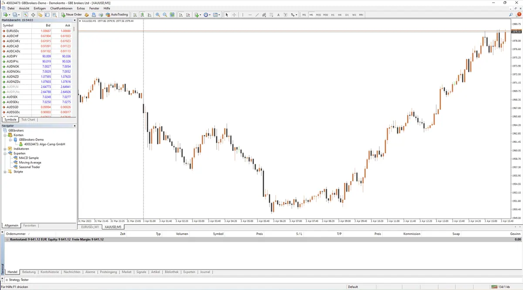Select the trendline drawing tool
The height and width of the screenshot is (290, 523).
point(257,14)
